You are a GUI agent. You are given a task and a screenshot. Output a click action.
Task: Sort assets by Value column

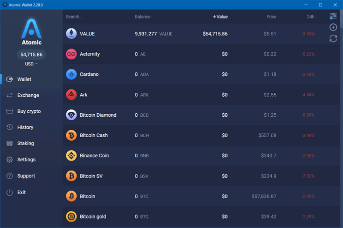tap(220, 16)
